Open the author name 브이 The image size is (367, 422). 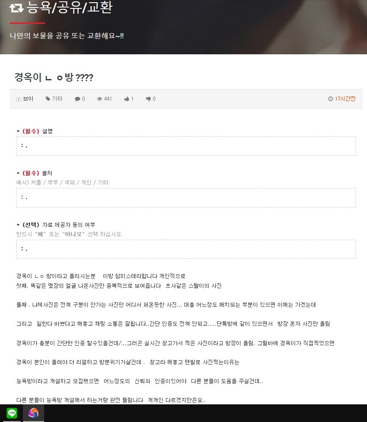(x=28, y=99)
